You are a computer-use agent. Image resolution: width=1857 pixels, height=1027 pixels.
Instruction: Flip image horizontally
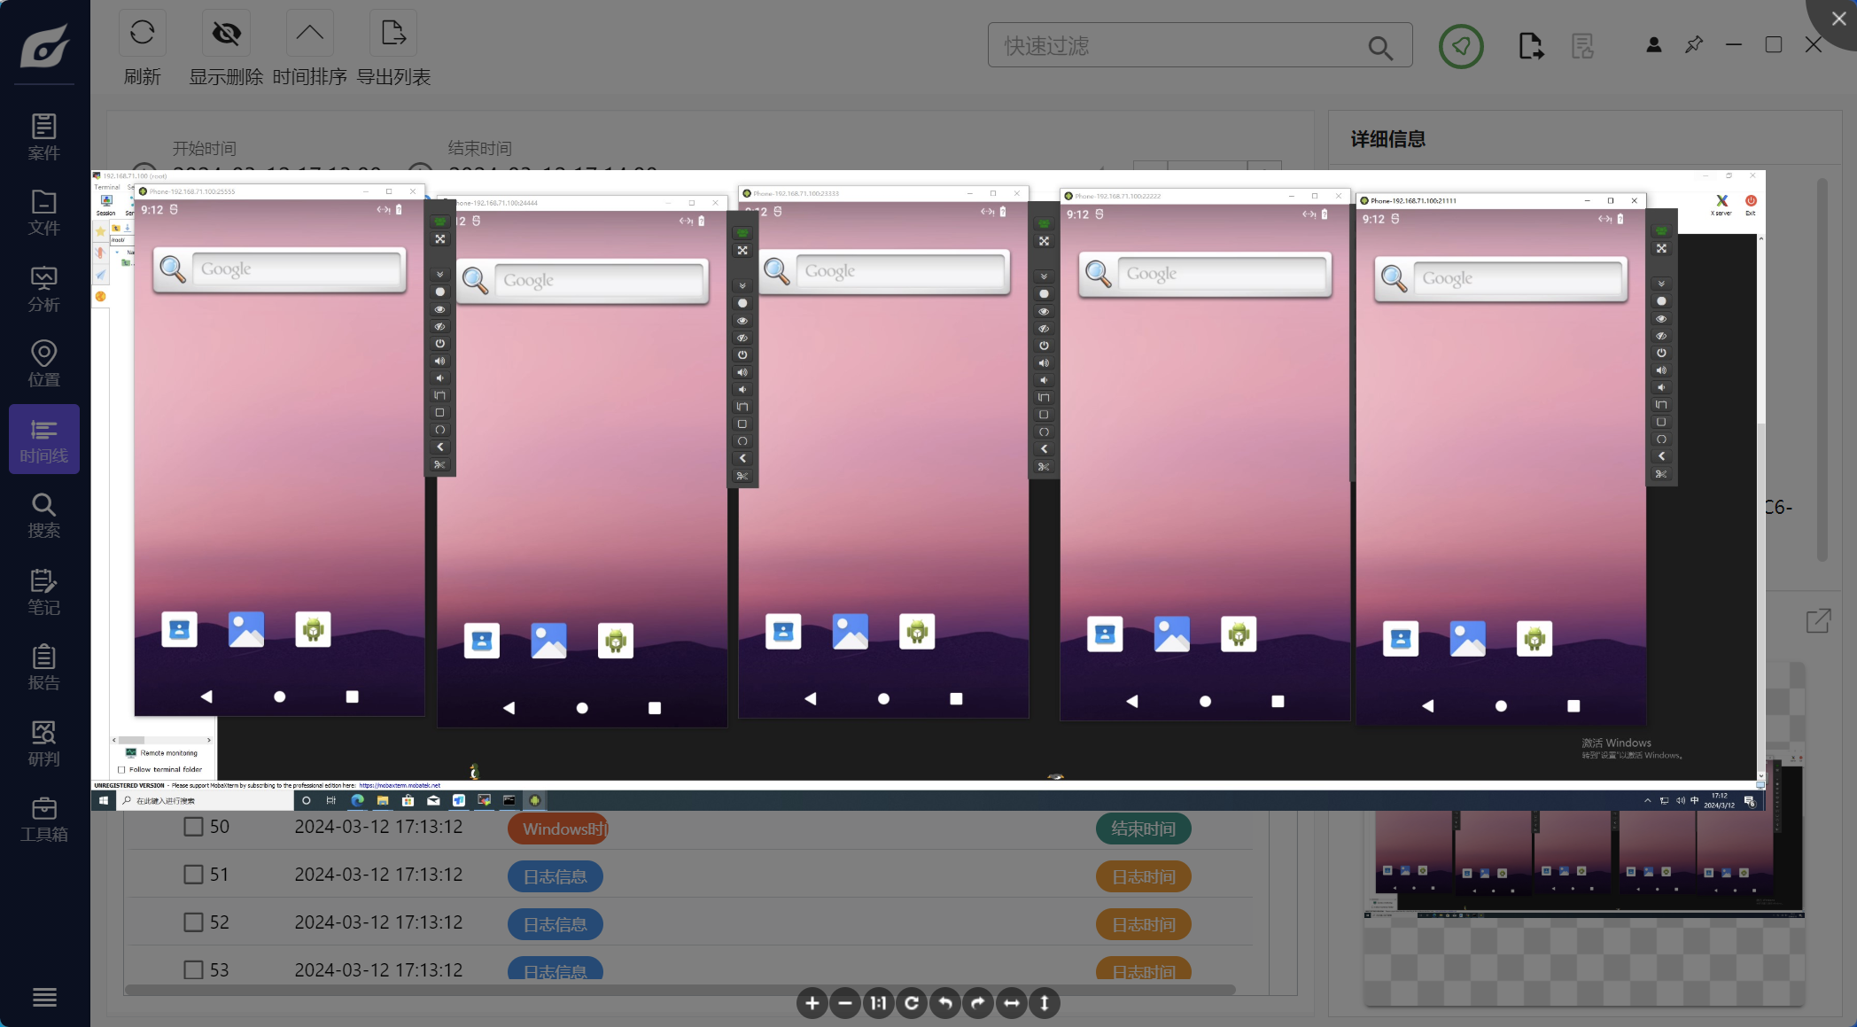click(1011, 1003)
